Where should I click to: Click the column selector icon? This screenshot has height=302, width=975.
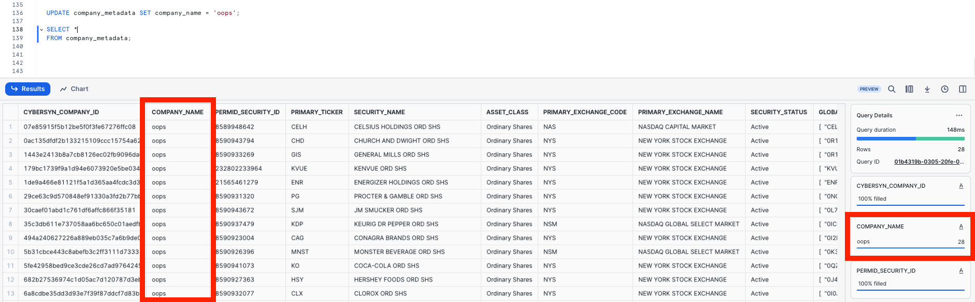[x=909, y=89]
